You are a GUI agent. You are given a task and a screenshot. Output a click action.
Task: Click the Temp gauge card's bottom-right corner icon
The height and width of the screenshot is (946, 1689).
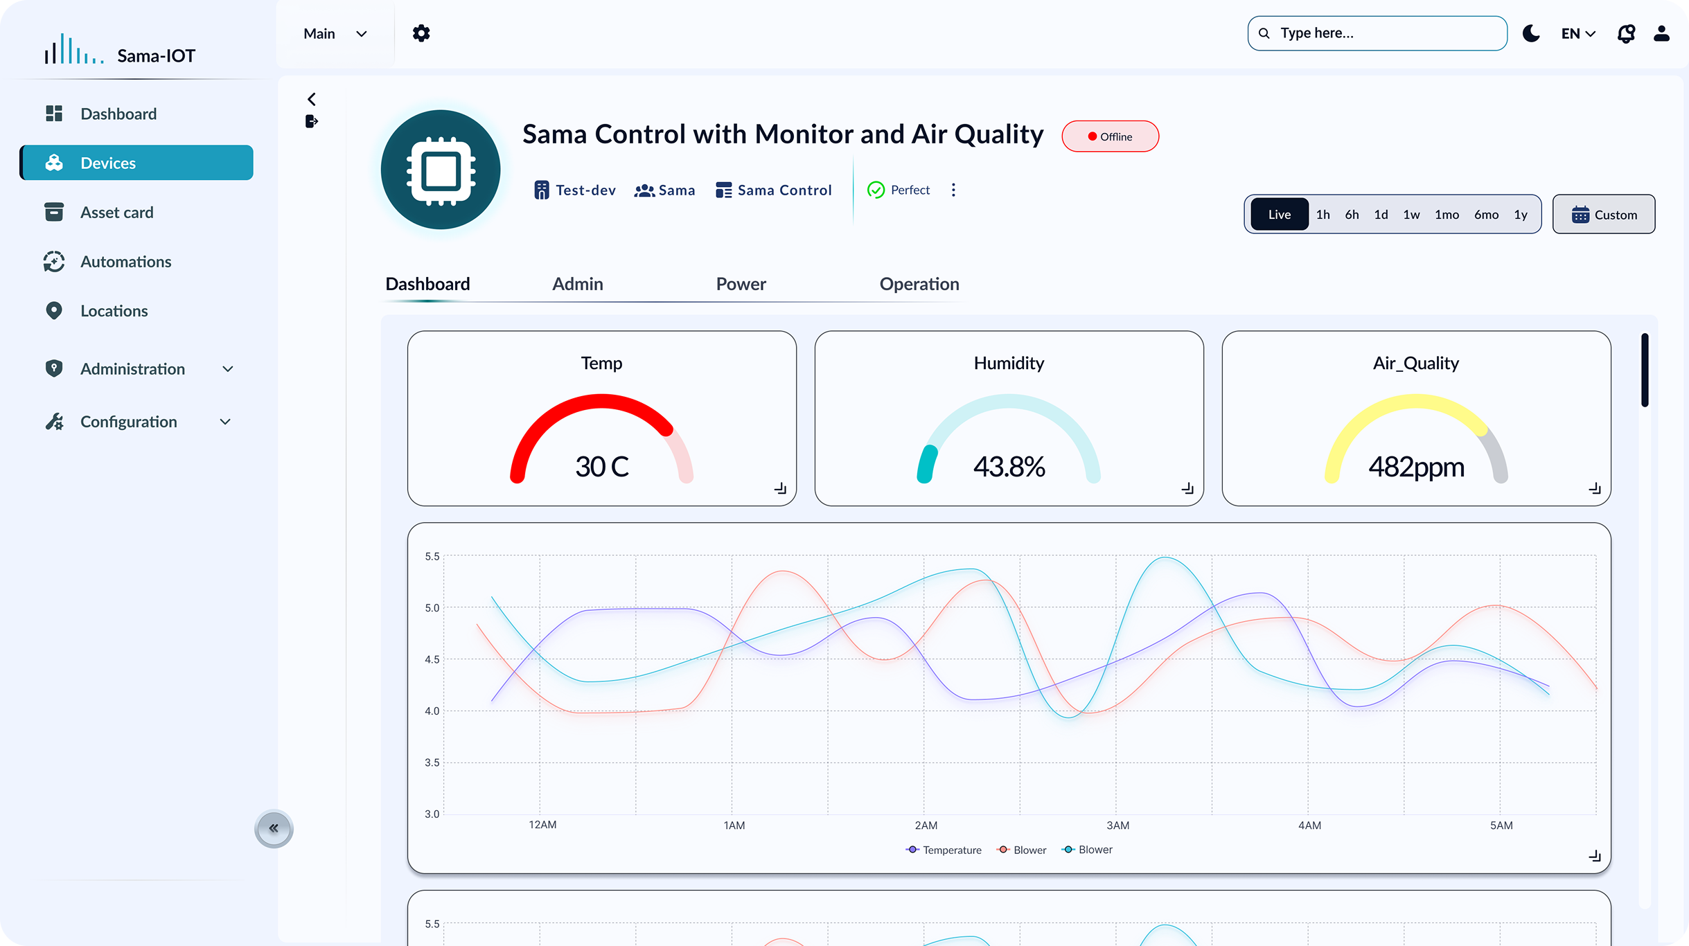pyautogui.click(x=780, y=488)
